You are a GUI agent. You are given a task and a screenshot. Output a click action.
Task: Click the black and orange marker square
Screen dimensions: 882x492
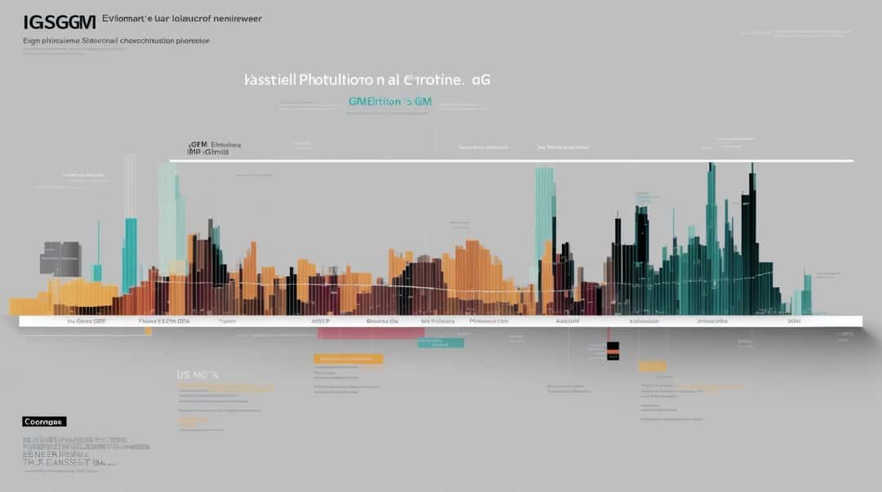tap(612, 351)
